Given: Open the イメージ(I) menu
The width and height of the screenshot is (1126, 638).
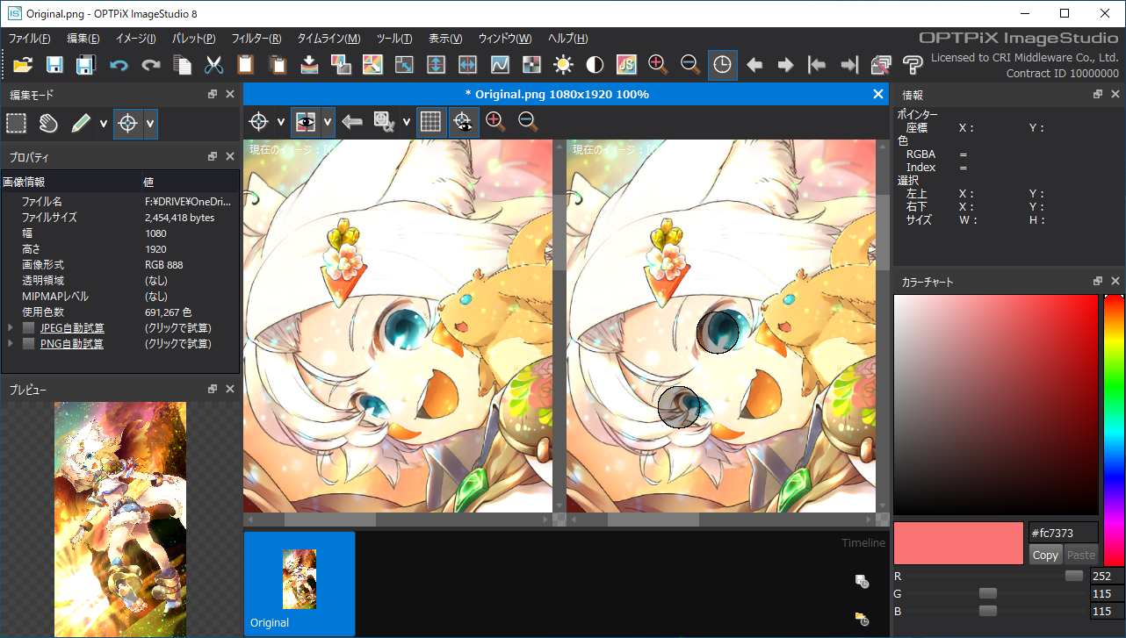Looking at the screenshot, I should [x=136, y=39].
